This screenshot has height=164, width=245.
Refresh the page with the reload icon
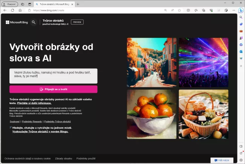tap(12, 10)
